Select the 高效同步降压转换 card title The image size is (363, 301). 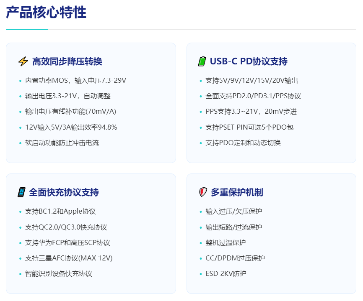pyautogui.click(x=67, y=61)
